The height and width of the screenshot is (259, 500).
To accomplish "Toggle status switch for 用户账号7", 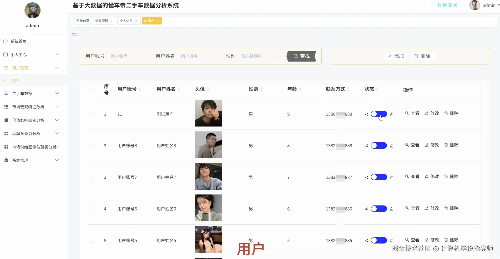I will point(379,177).
